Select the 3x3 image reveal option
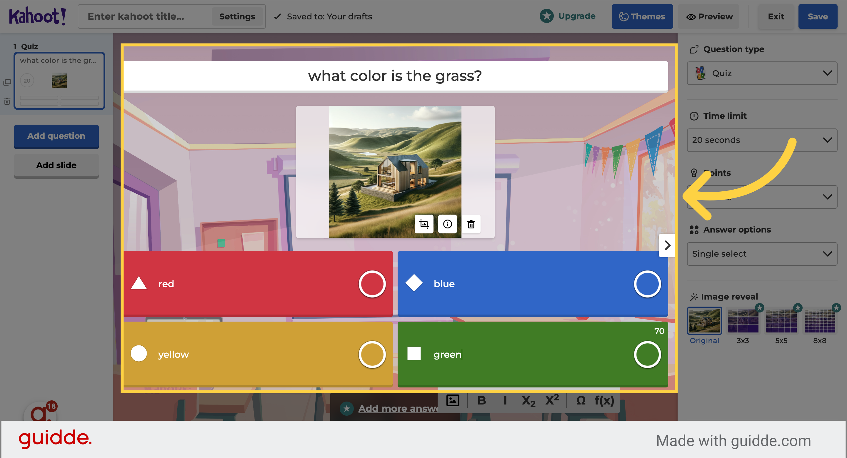Image resolution: width=847 pixels, height=458 pixels. click(x=743, y=320)
